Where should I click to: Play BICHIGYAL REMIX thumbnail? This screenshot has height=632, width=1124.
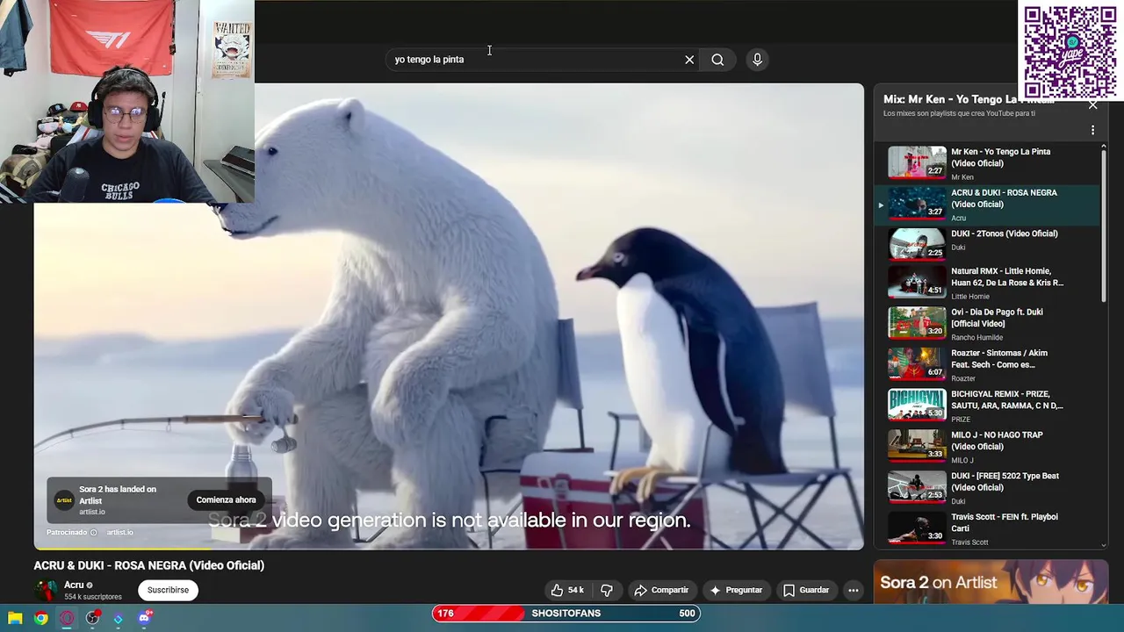(917, 406)
